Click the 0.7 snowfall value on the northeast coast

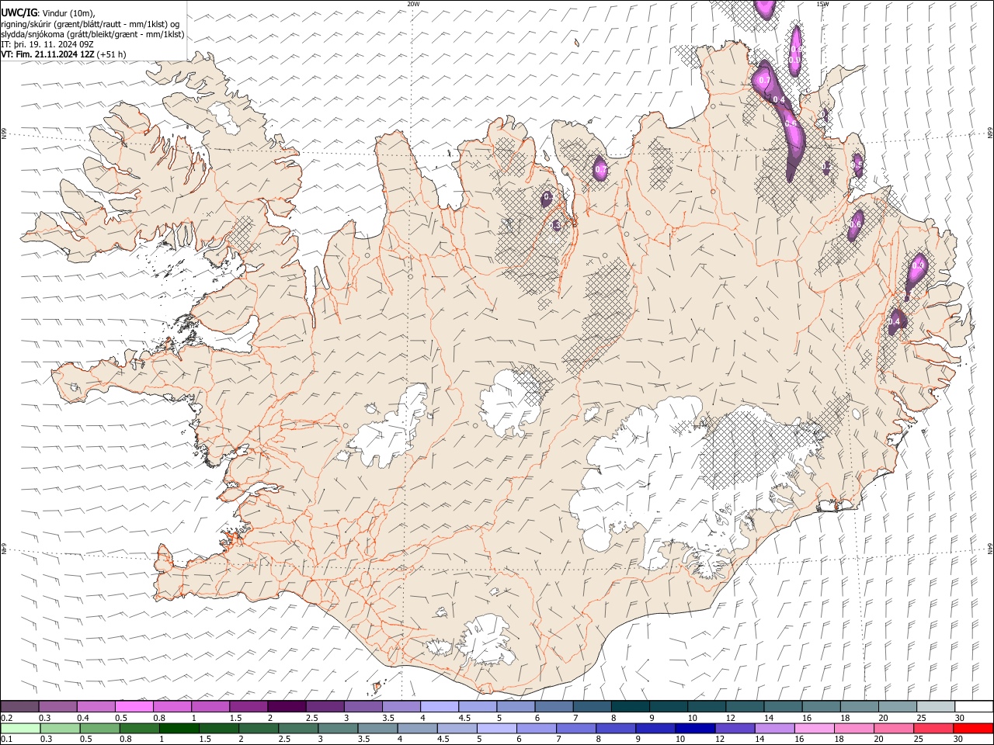(x=764, y=80)
